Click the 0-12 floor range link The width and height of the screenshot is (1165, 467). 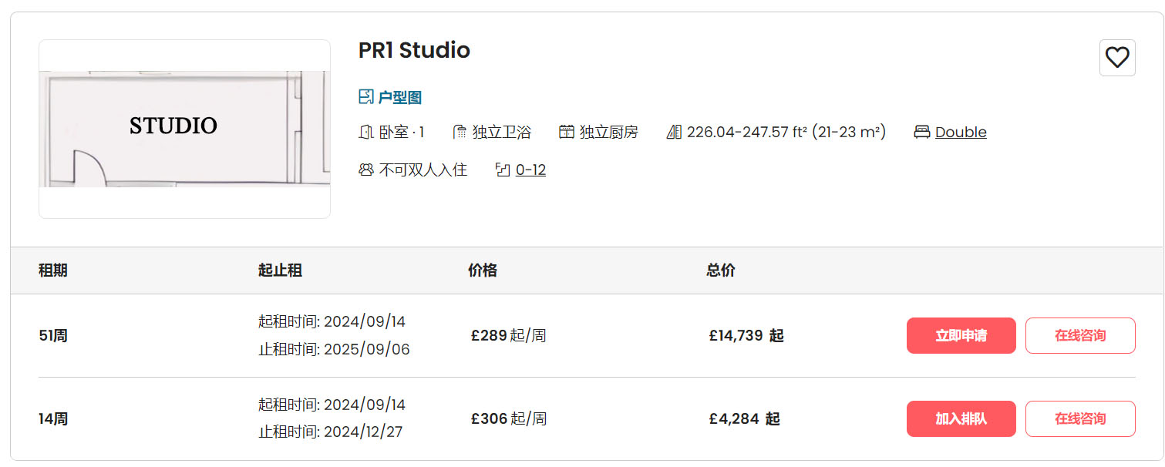tap(530, 170)
